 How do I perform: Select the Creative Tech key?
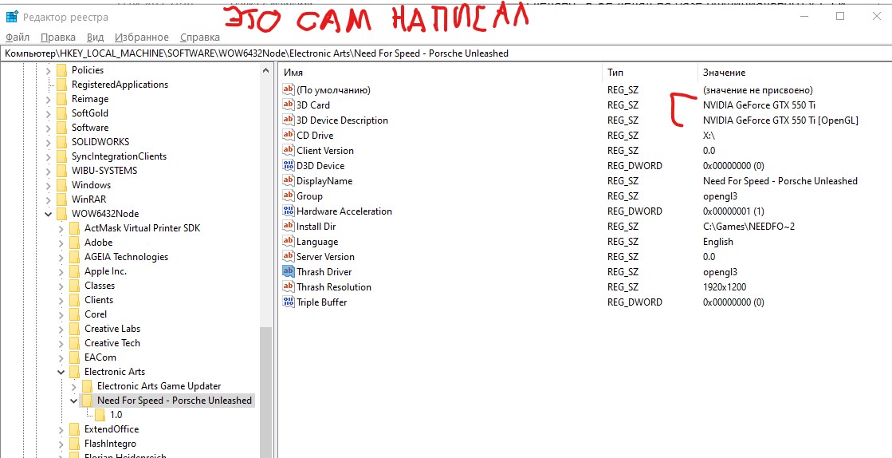(x=112, y=343)
